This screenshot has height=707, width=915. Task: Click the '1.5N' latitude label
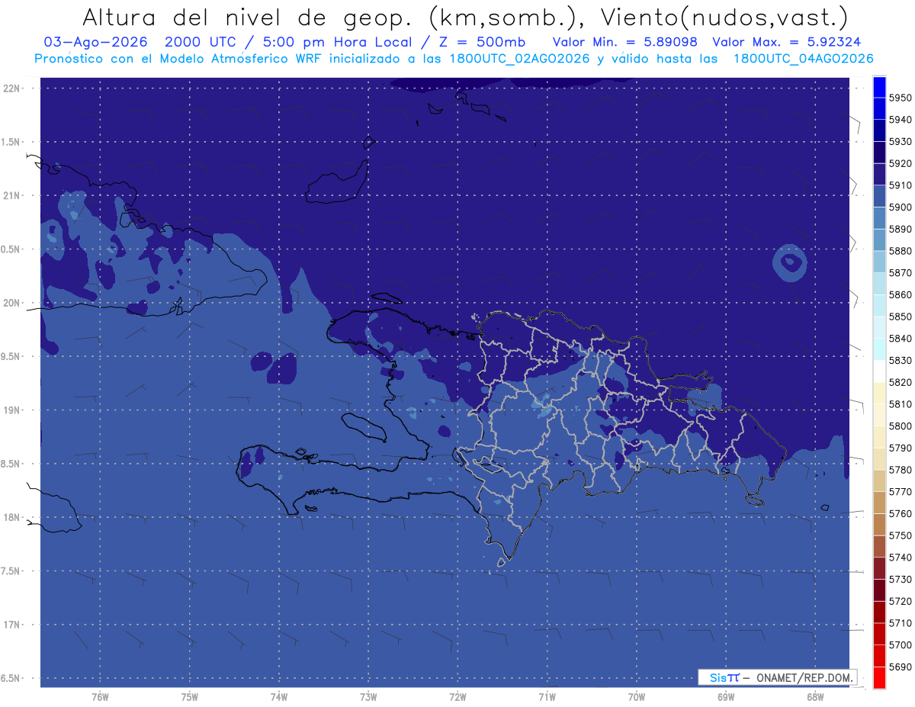(11, 142)
